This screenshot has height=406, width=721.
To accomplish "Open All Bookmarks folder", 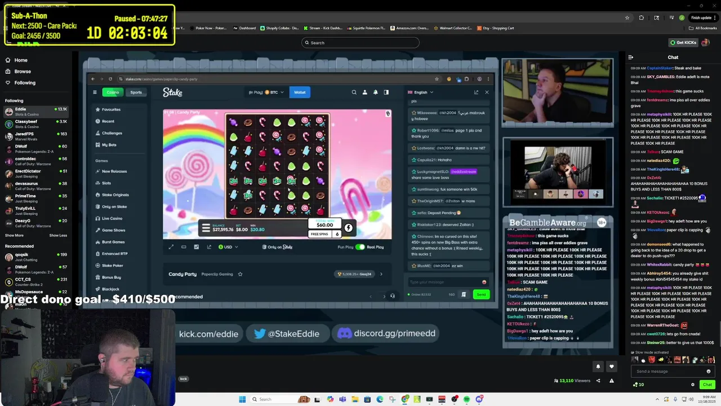I will [704, 28].
